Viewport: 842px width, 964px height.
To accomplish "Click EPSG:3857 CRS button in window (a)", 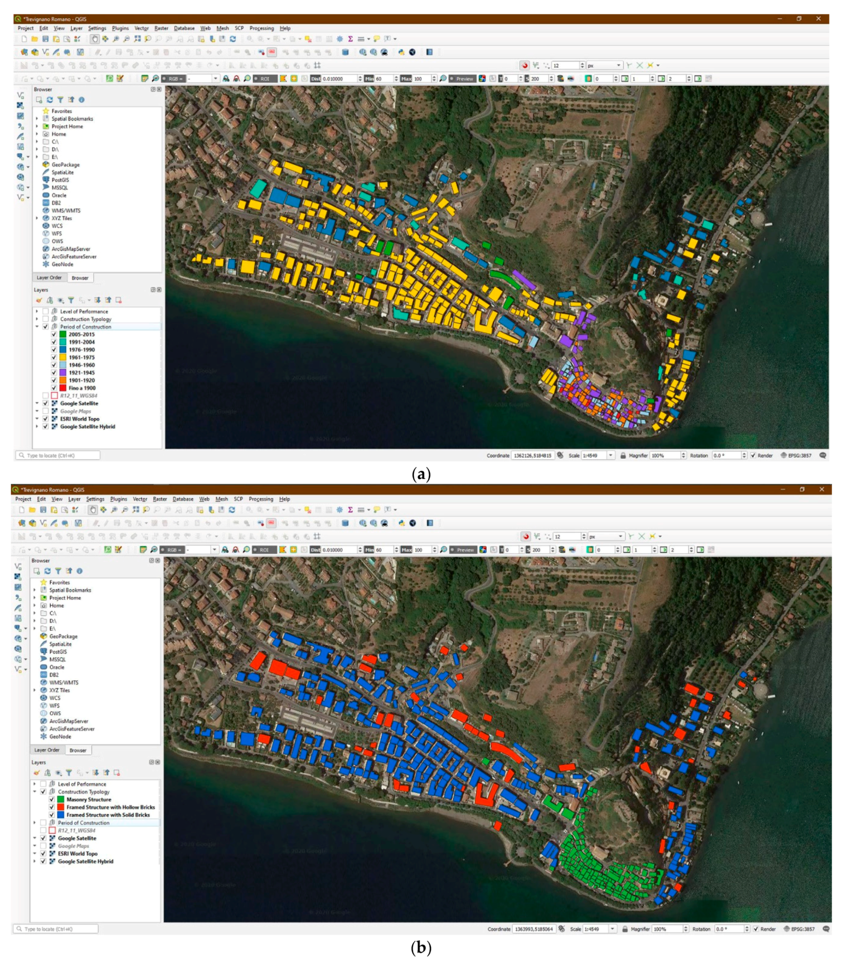I will [x=796, y=456].
